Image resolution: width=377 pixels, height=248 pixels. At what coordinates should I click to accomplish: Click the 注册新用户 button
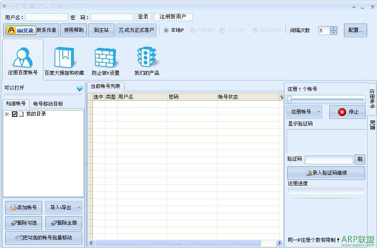pyautogui.click(x=173, y=17)
